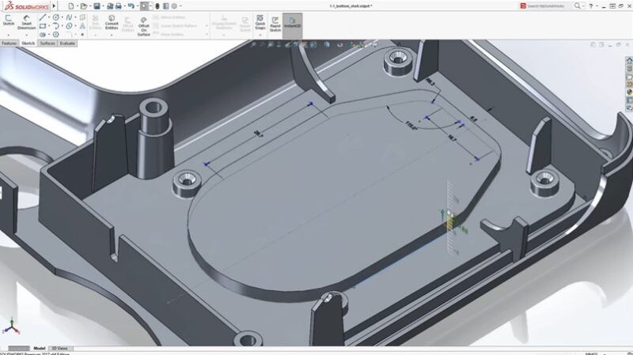Open Appearances color-wheel tab in task pane
This screenshot has height=355, width=633.
point(629,93)
